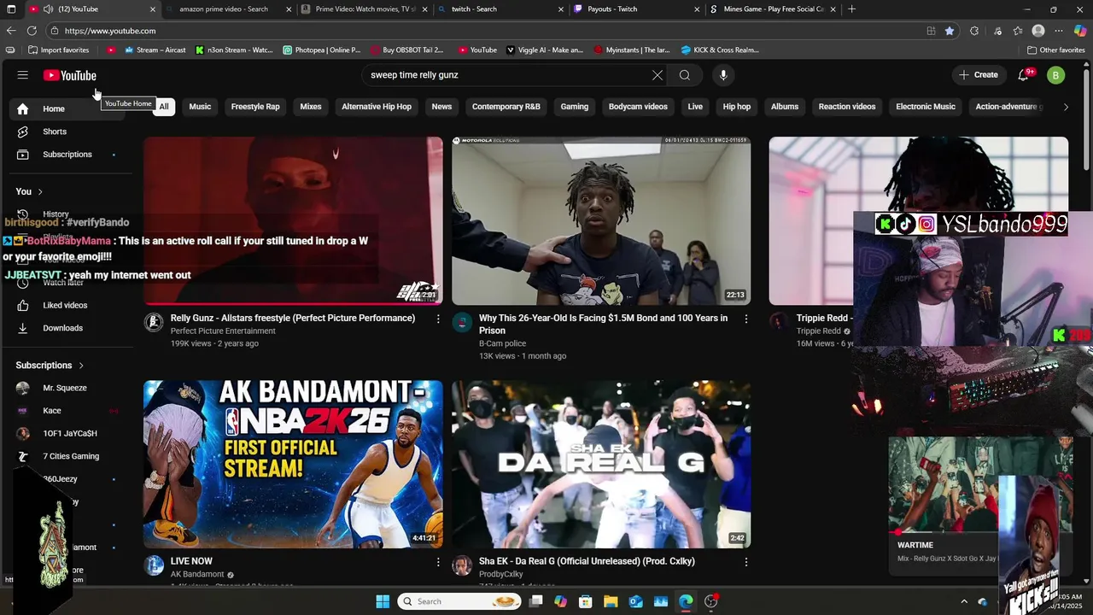Open Edge favorites list icon
Viewport: 1093px width, 615px height.
pyautogui.click(x=1018, y=31)
